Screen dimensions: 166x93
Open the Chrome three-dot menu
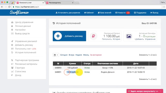tap(164, 7)
